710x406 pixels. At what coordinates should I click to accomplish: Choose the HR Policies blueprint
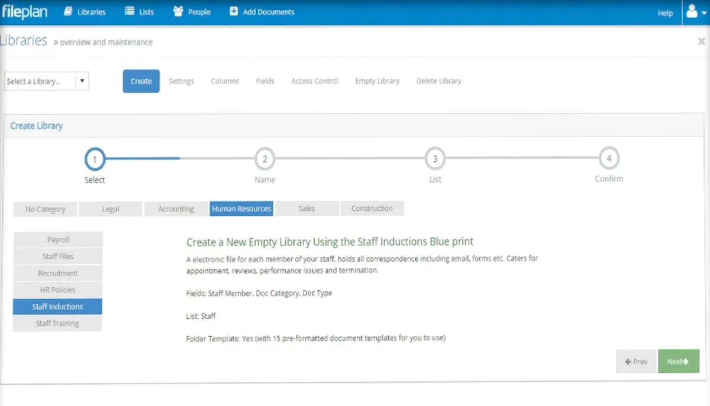click(x=58, y=290)
